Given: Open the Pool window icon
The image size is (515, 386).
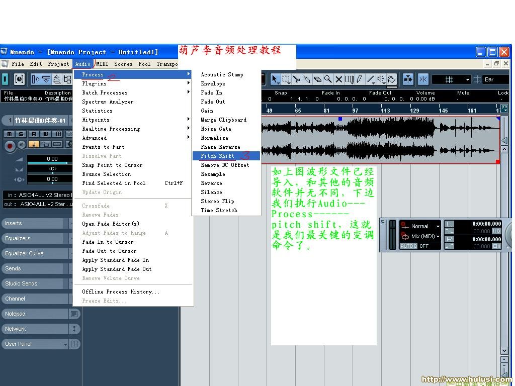Looking at the screenshot, I should click(x=67, y=79).
